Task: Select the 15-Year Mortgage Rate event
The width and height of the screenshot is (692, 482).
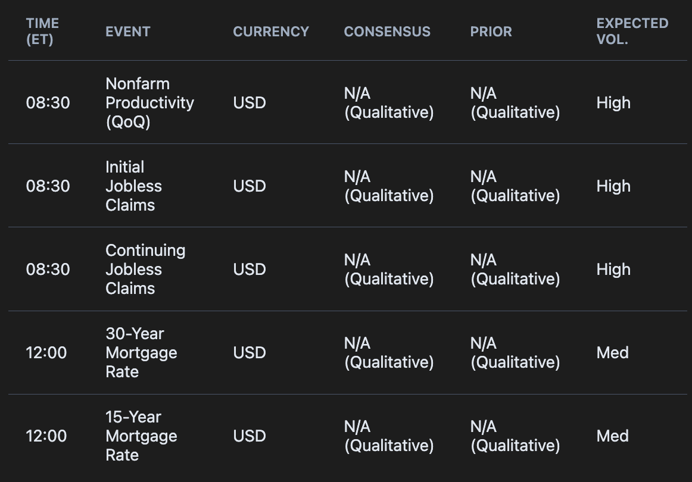Action: pyautogui.click(x=141, y=436)
